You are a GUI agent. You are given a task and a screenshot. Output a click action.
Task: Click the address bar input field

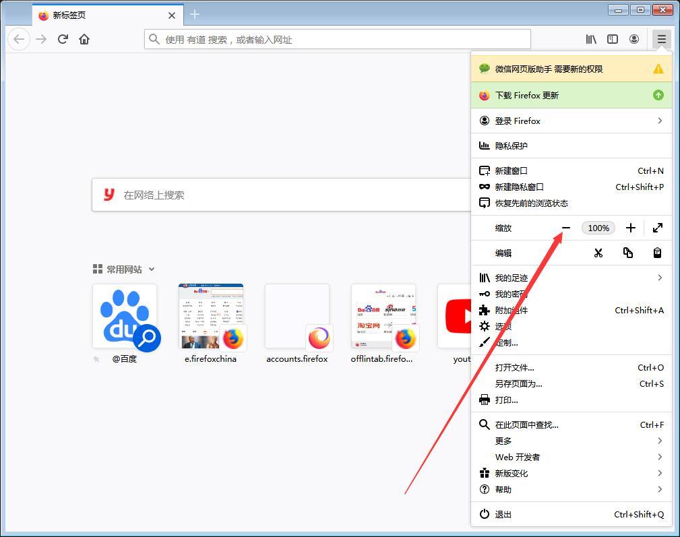tap(338, 40)
